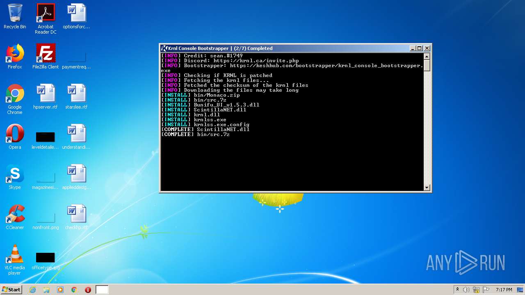Image resolution: width=525 pixels, height=295 pixels.
Task: Click the '[INSTALL] Bunifu_UI_v1.5.3.dll' line
Action: [210, 105]
